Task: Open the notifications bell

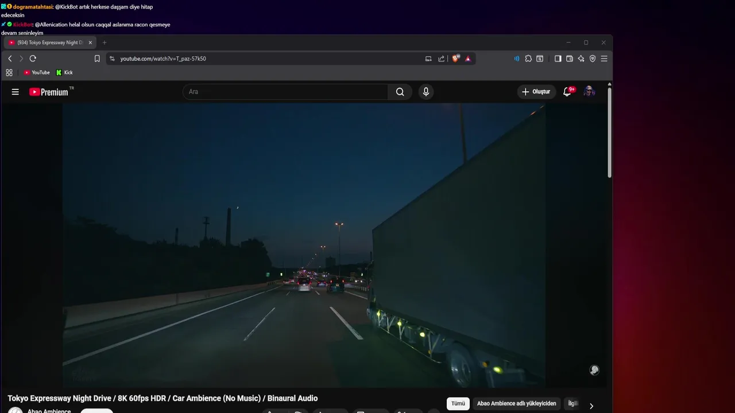Action: coord(567,92)
